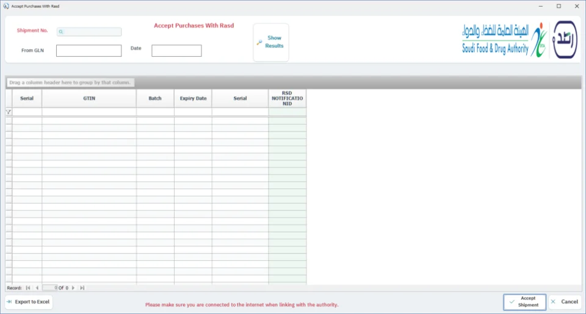The width and height of the screenshot is (586, 314).
Task: Click the first Serial column header
Action: (x=27, y=98)
